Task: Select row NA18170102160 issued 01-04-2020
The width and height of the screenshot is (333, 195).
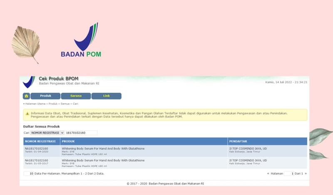Action: click(x=165, y=151)
